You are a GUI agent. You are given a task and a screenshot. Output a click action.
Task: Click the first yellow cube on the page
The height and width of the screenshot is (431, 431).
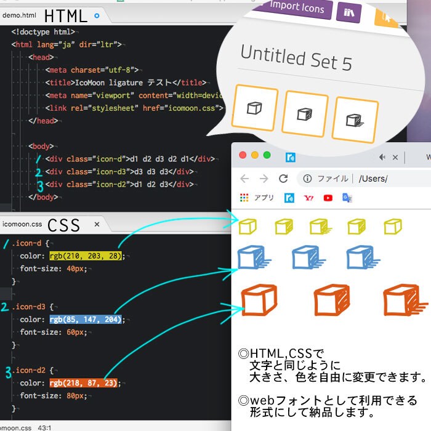point(248,227)
